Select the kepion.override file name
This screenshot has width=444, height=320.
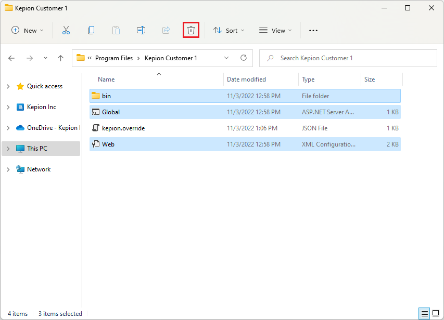click(123, 128)
